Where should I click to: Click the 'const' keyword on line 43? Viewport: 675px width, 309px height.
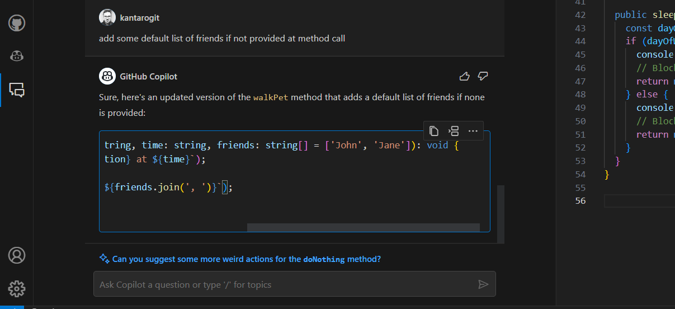639,28
